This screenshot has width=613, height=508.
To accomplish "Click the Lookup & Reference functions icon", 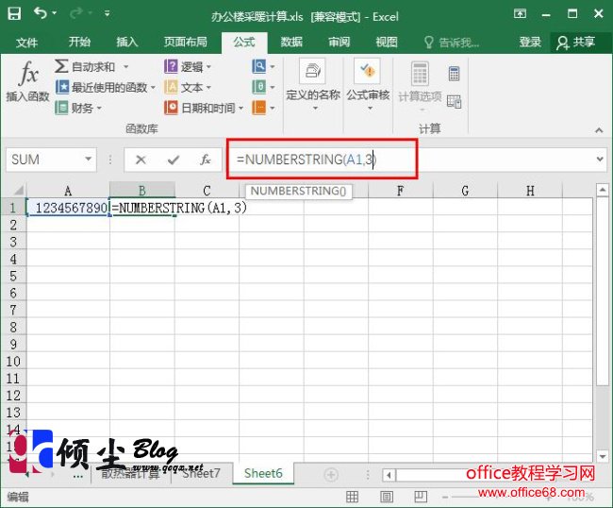I will click(x=258, y=66).
